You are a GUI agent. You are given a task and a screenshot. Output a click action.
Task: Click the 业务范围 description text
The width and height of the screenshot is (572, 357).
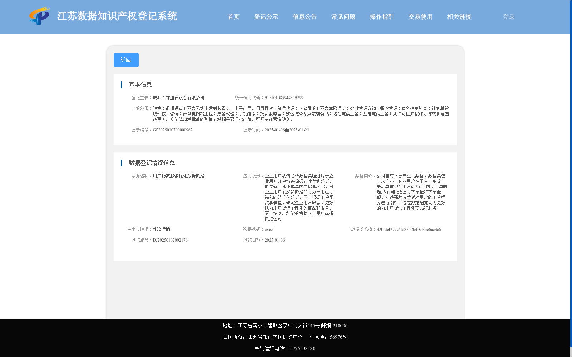coord(301,114)
